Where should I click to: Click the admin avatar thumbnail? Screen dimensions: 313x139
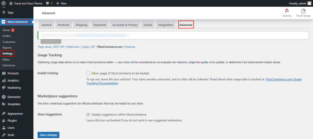click(309, 3)
